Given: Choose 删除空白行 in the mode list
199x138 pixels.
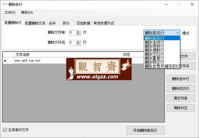Looking at the screenshot, I should point(162,54).
